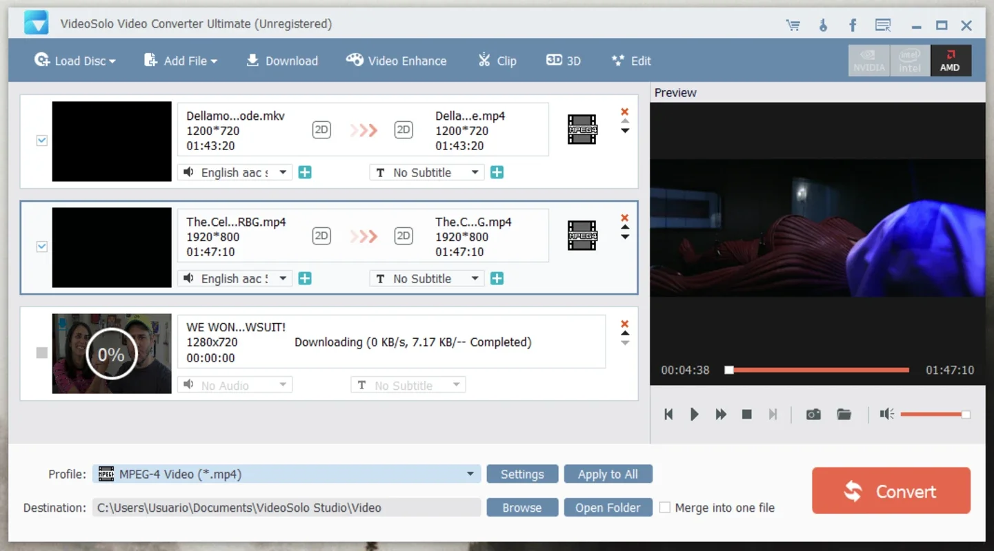Click output 2D mode icon for The.C...G.mp4

click(x=404, y=236)
